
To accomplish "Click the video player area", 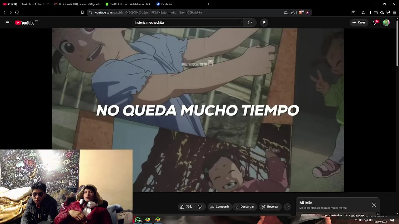I will (x=198, y=110).
